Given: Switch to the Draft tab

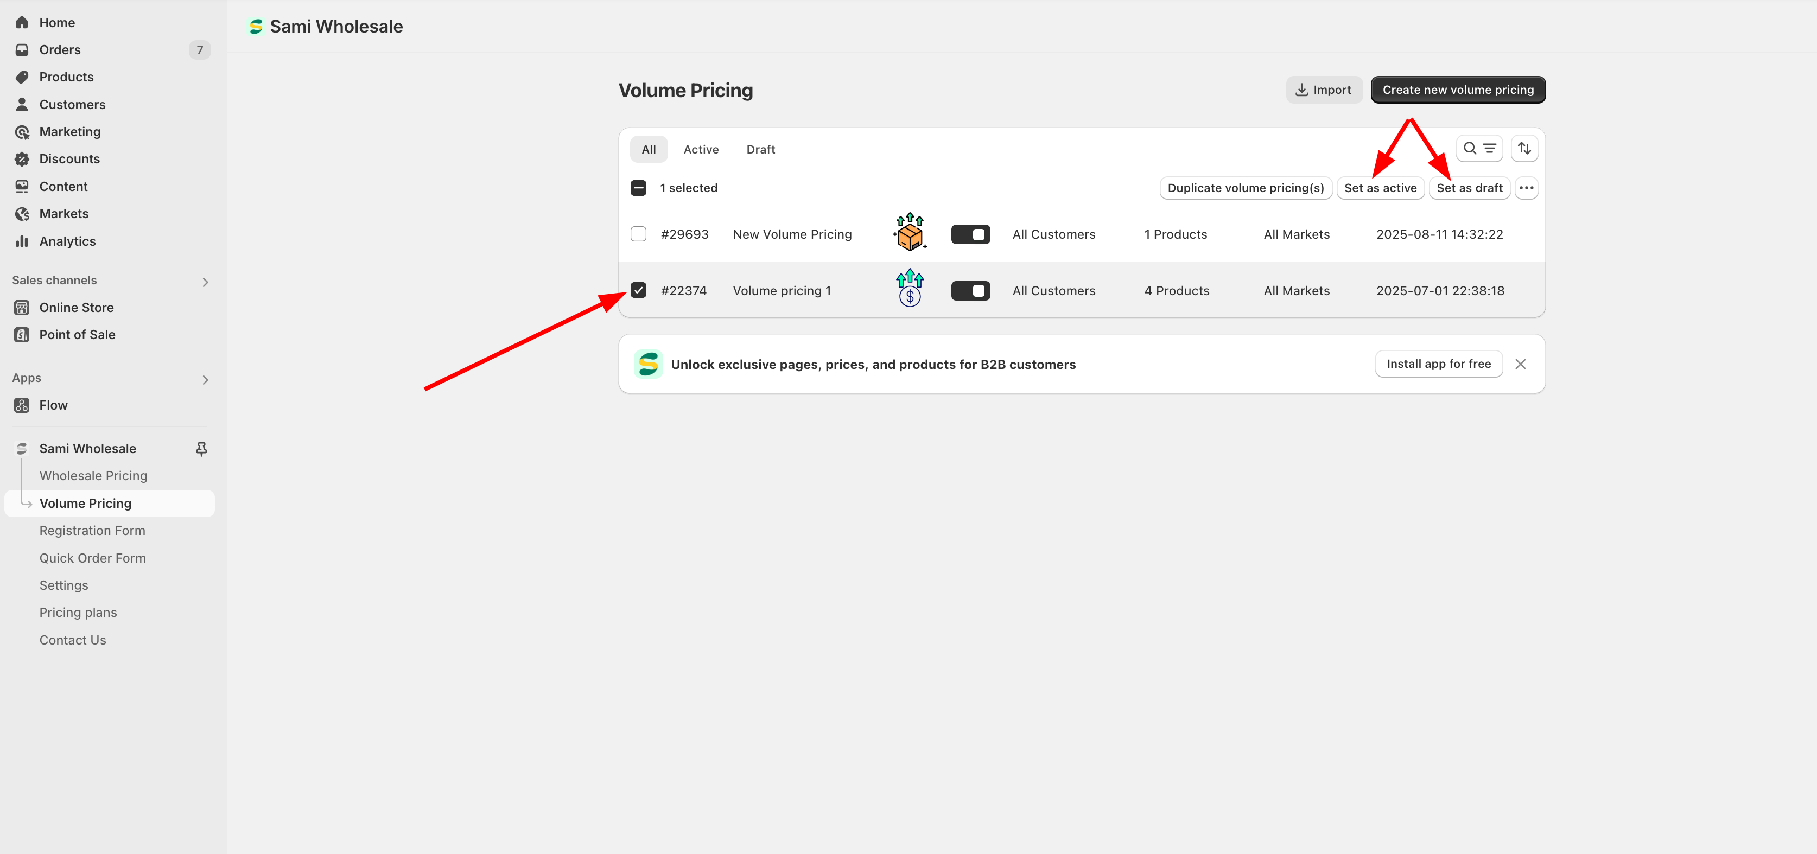Looking at the screenshot, I should coord(760,150).
